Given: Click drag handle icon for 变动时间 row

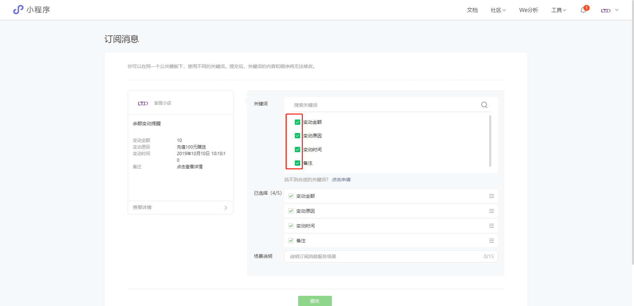Looking at the screenshot, I should [491, 226].
